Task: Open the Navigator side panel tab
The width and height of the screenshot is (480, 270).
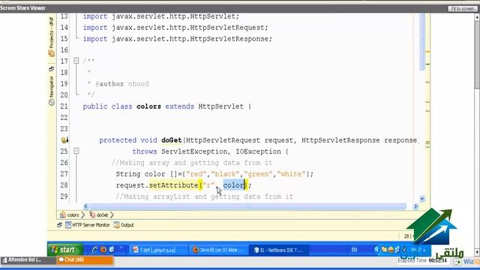Action: pos(51,91)
